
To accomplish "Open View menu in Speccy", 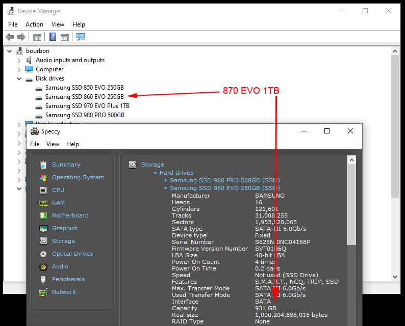I will click(x=53, y=144).
